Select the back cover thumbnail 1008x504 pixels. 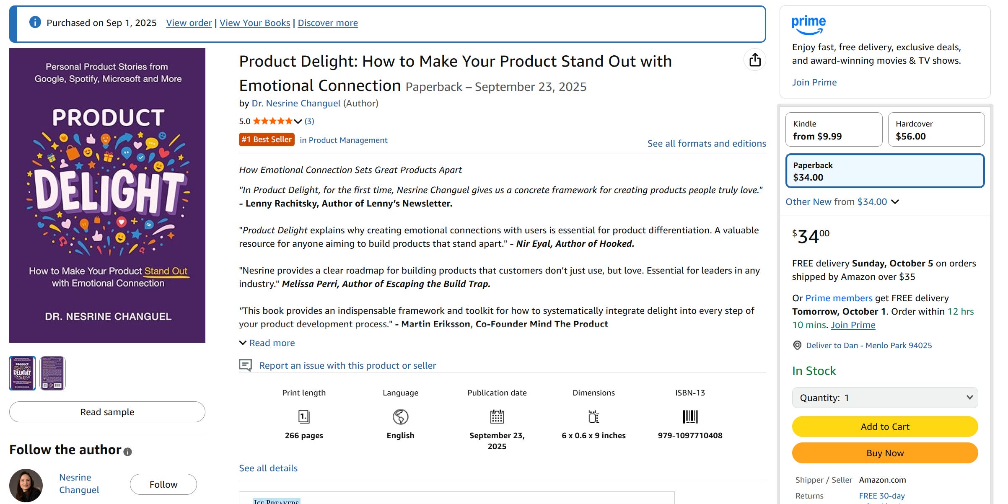[52, 373]
